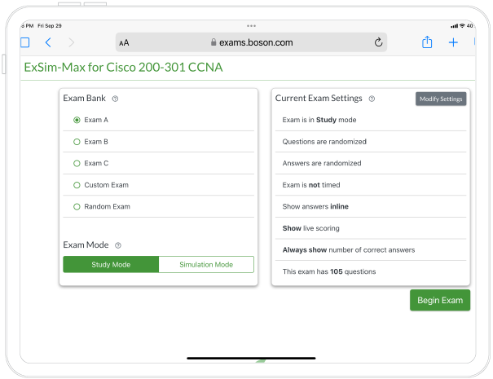Tap the Safari forward arrow
This screenshot has width=493, height=379.
click(x=72, y=42)
